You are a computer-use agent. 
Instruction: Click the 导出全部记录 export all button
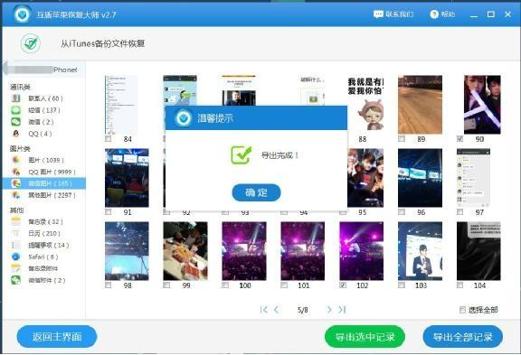[462, 337]
